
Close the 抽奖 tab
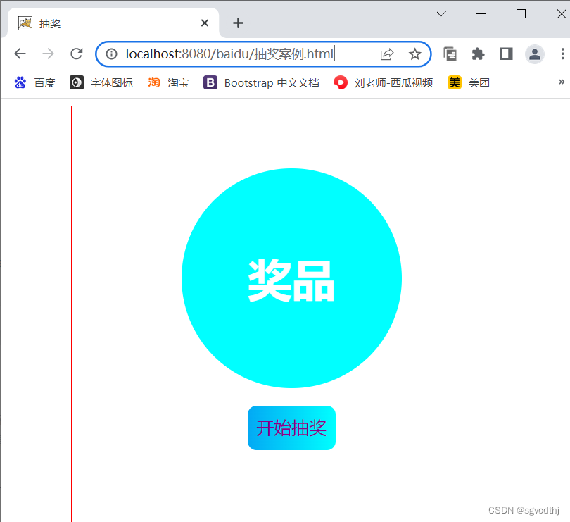205,23
